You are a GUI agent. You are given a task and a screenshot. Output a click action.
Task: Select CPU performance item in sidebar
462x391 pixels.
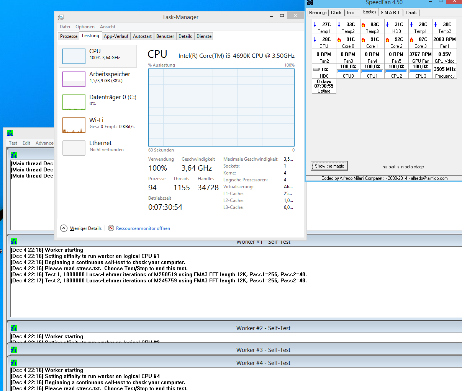click(x=98, y=56)
